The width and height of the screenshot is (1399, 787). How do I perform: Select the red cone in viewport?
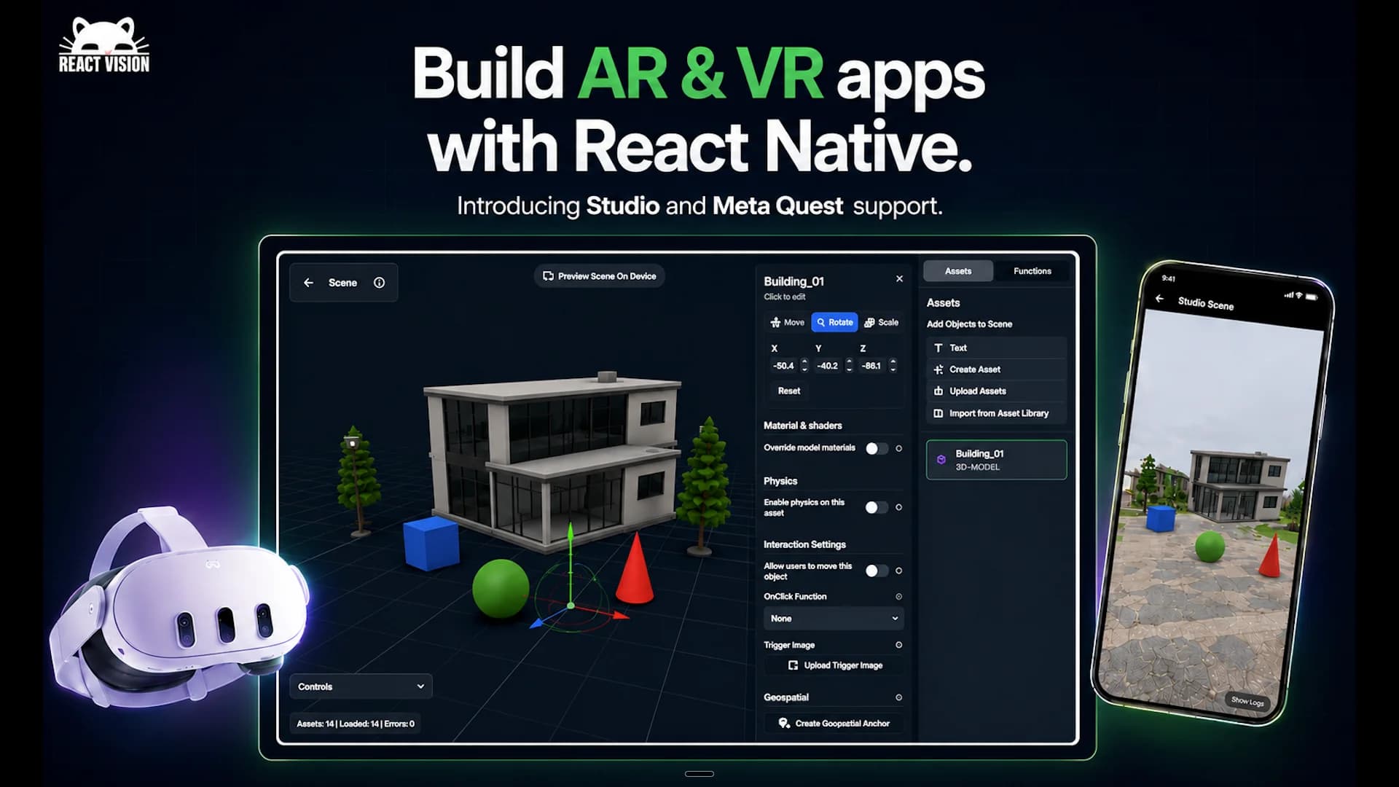[635, 570]
